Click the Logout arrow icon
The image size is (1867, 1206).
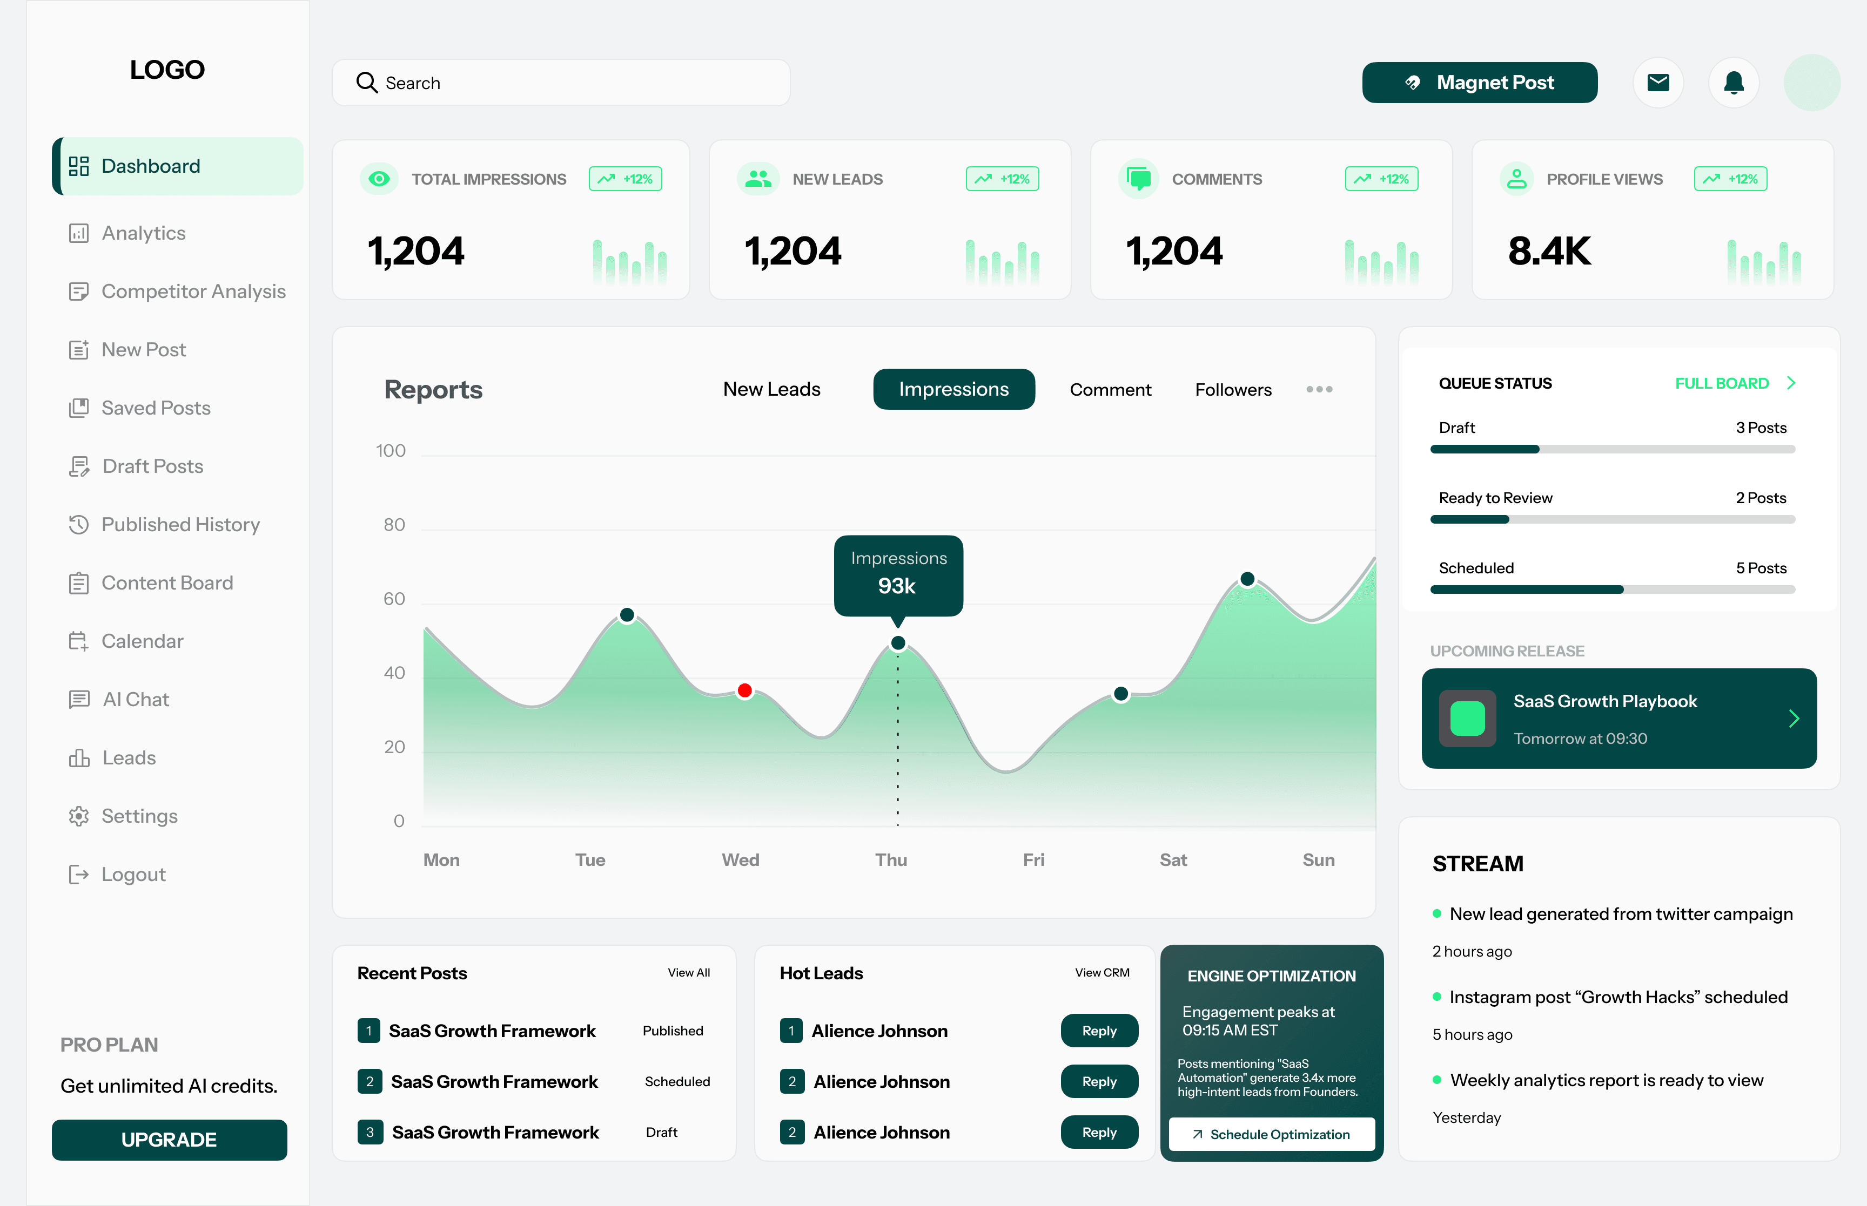[78, 875]
